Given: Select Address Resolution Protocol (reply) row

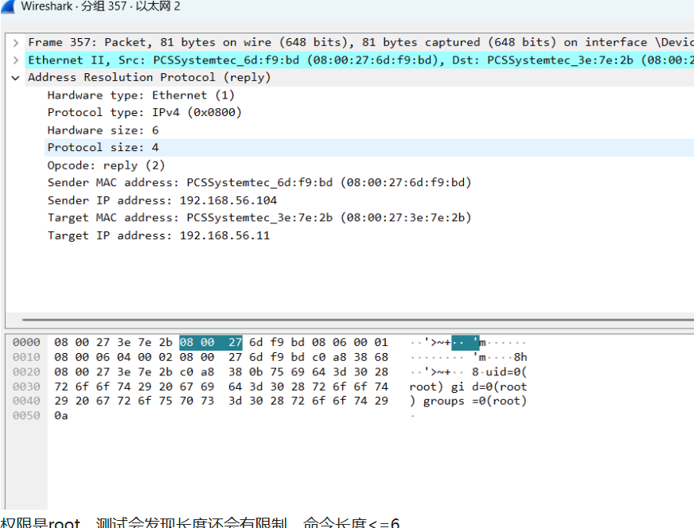Looking at the screenshot, I should point(149,77).
